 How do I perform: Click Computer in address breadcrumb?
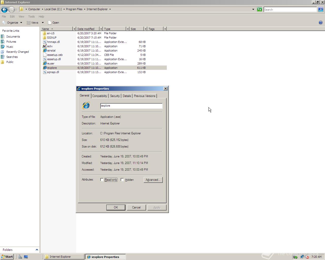click(x=34, y=9)
